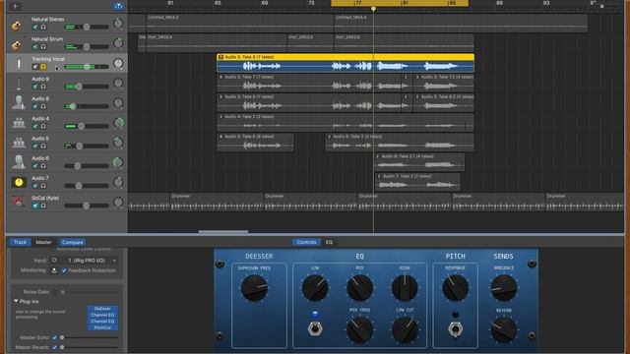Click the Monitoring button icon
The width and height of the screenshot is (630, 354).
point(54,271)
